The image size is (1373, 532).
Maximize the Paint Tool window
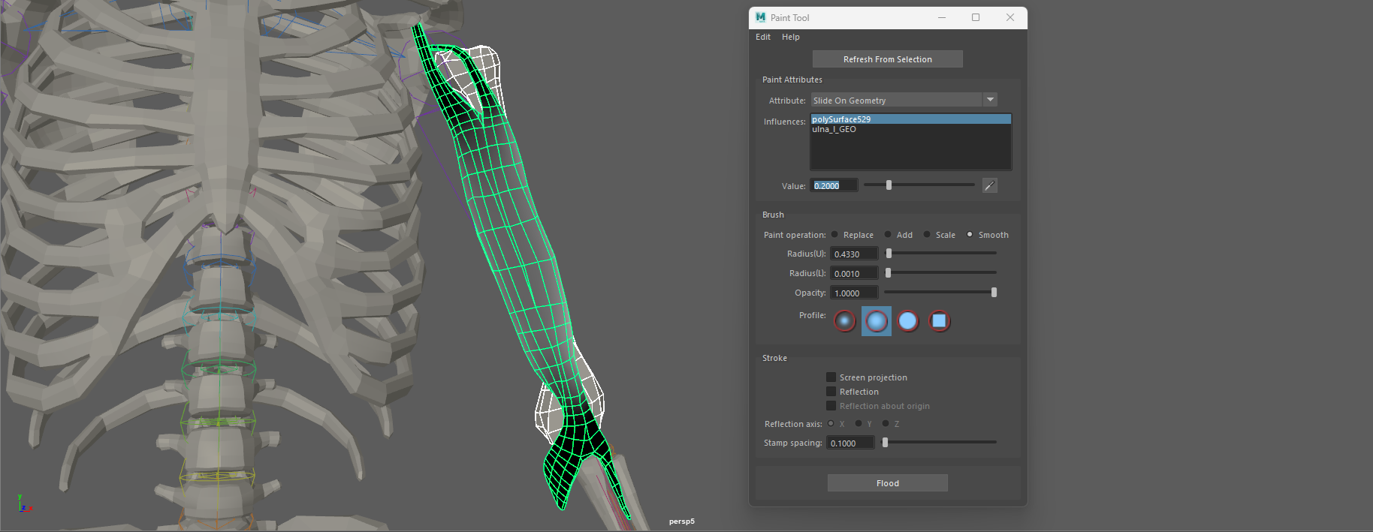[x=976, y=17]
